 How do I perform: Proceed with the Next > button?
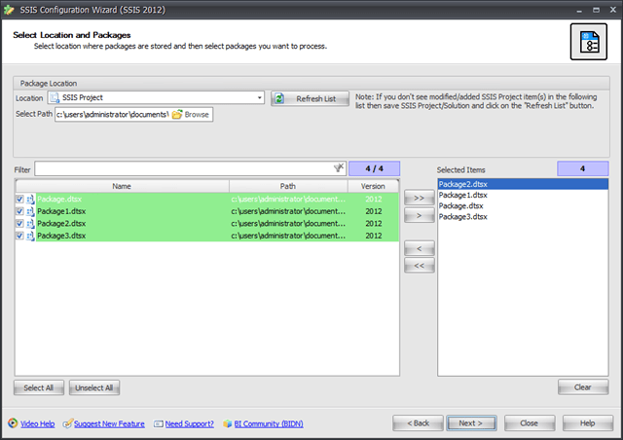click(471, 423)
